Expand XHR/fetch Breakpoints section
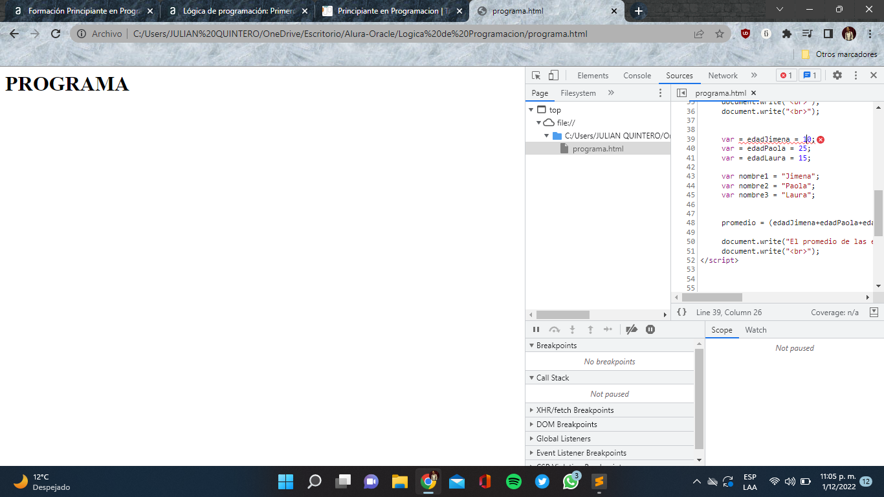This screenshot has width=884, height=497. [610, 410]
